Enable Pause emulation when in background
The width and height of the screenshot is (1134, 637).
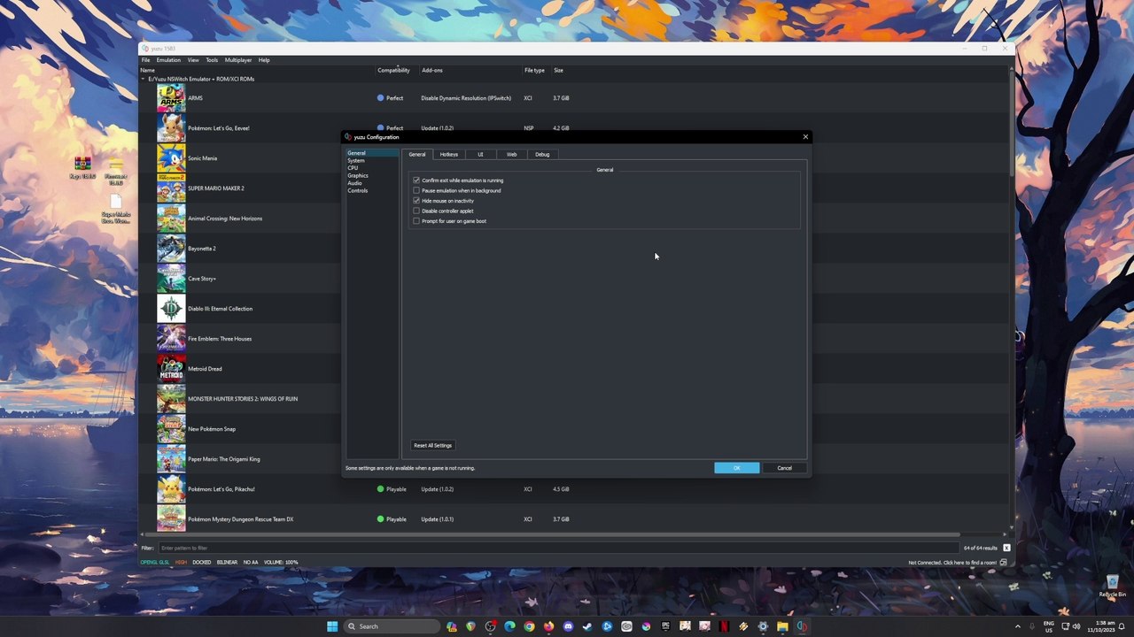(416, 190)
